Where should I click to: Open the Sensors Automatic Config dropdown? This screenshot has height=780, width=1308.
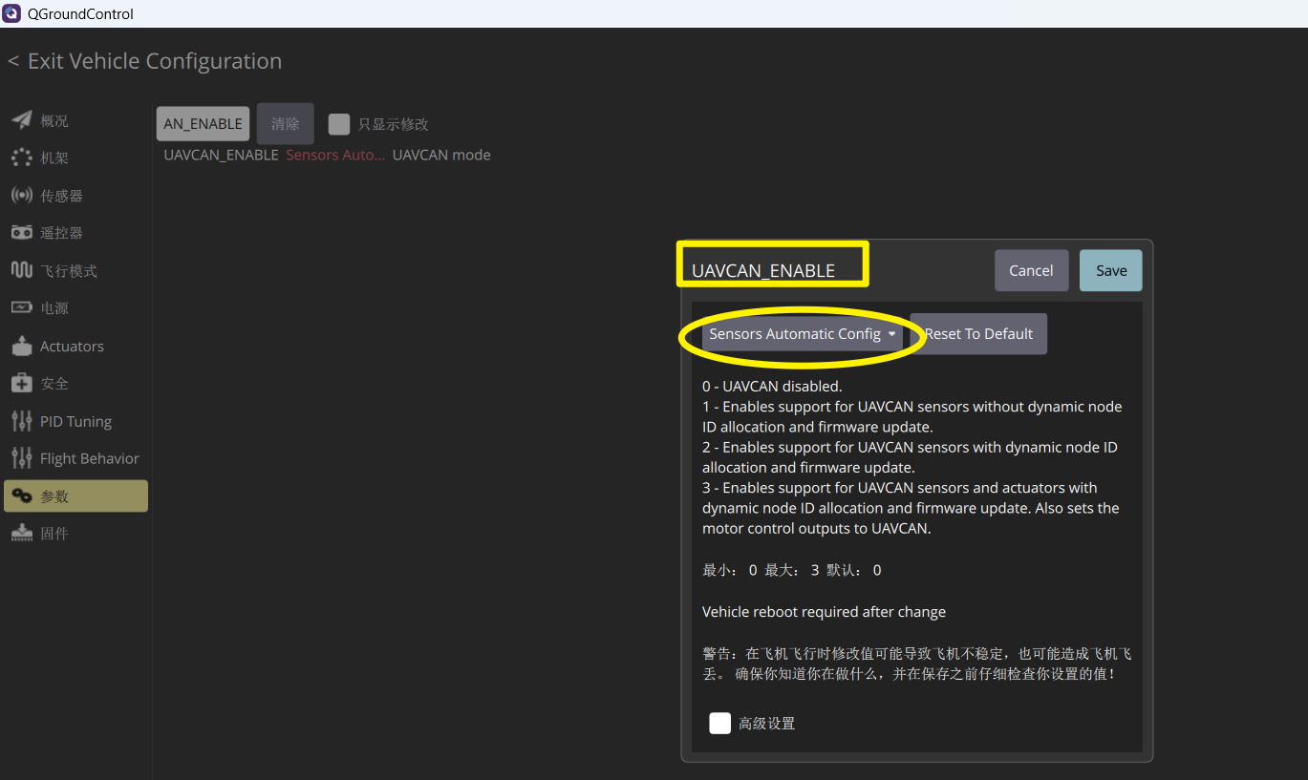point(803,334)
